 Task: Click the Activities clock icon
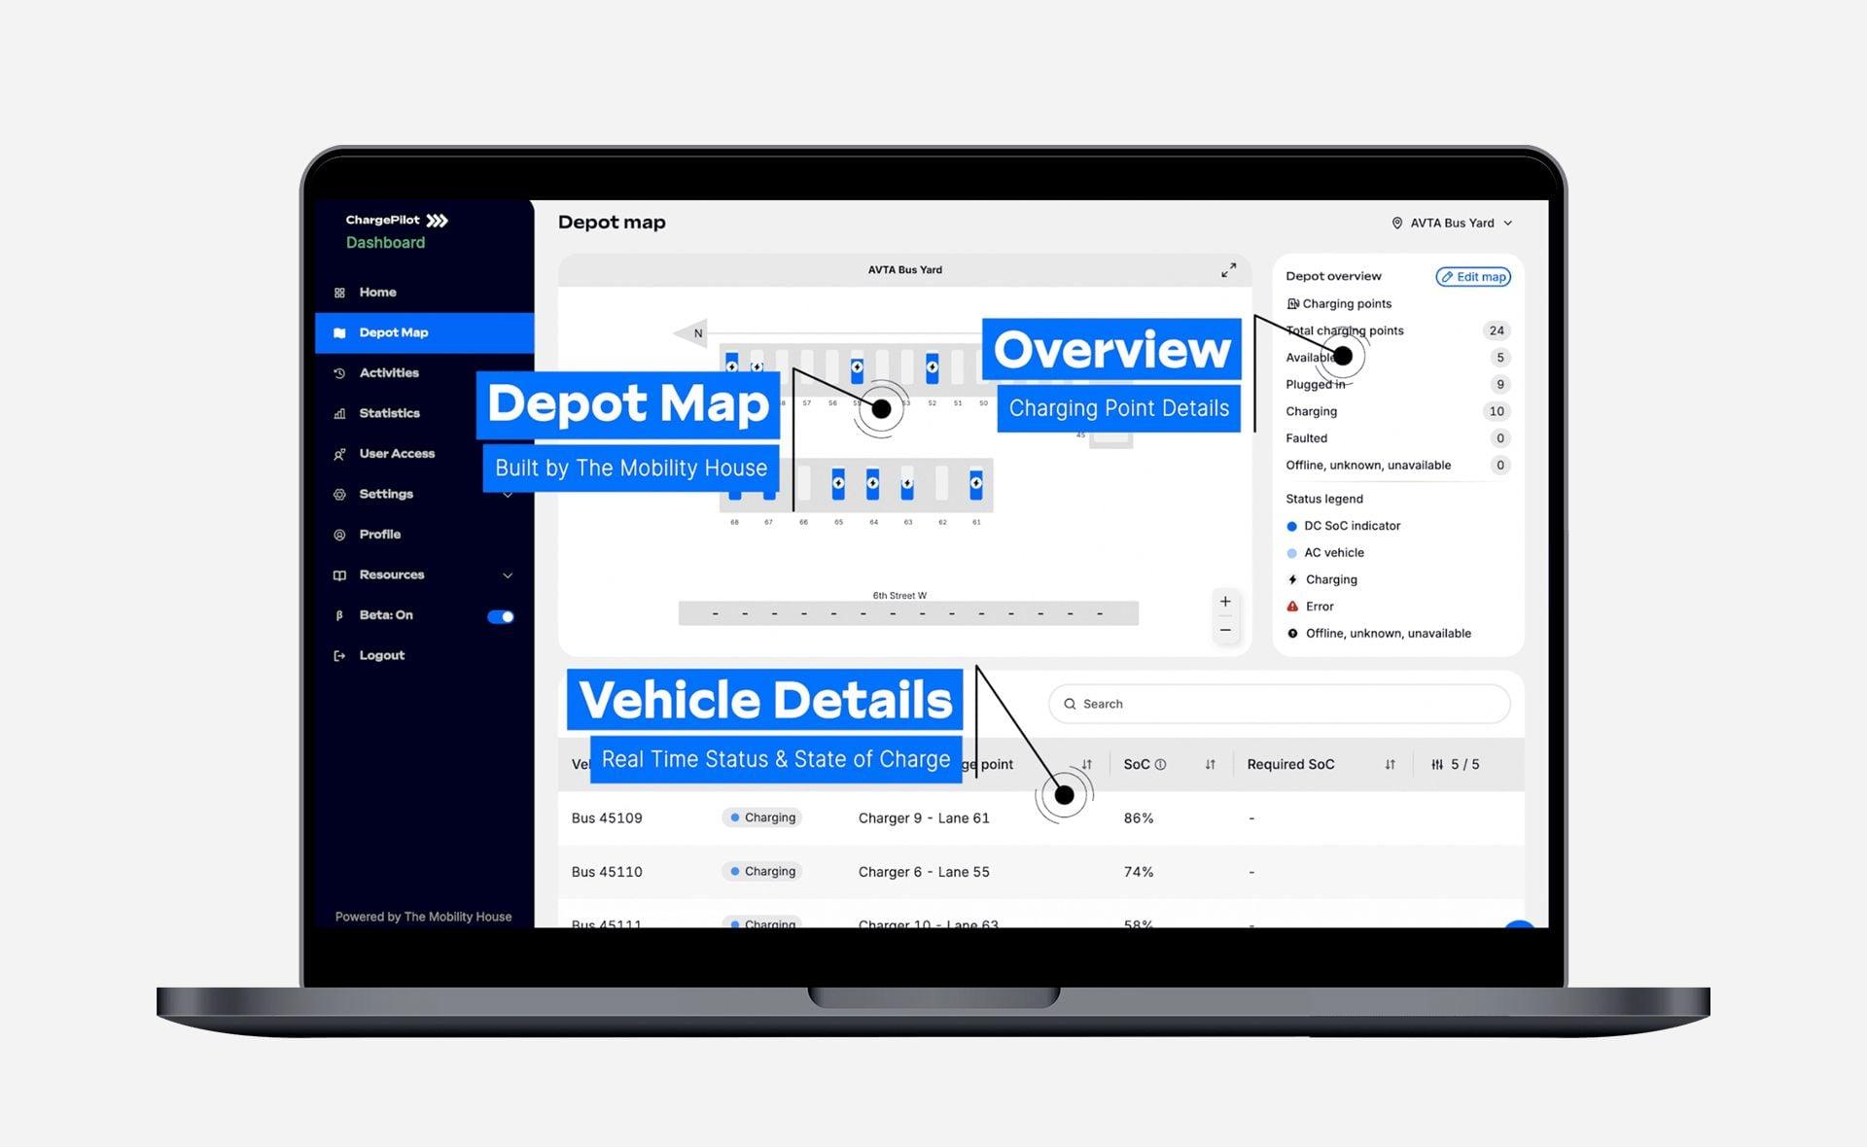(x=339, y=373)
